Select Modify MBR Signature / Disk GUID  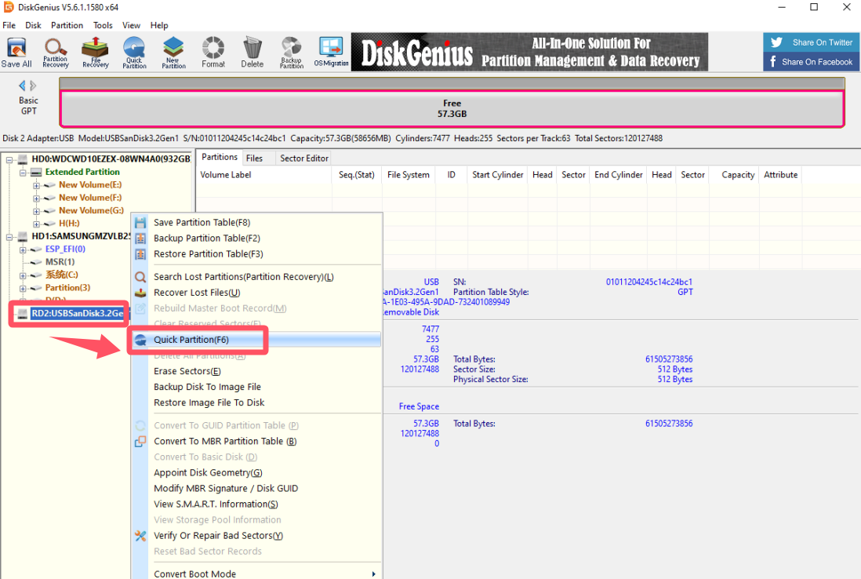pos(257,488)
